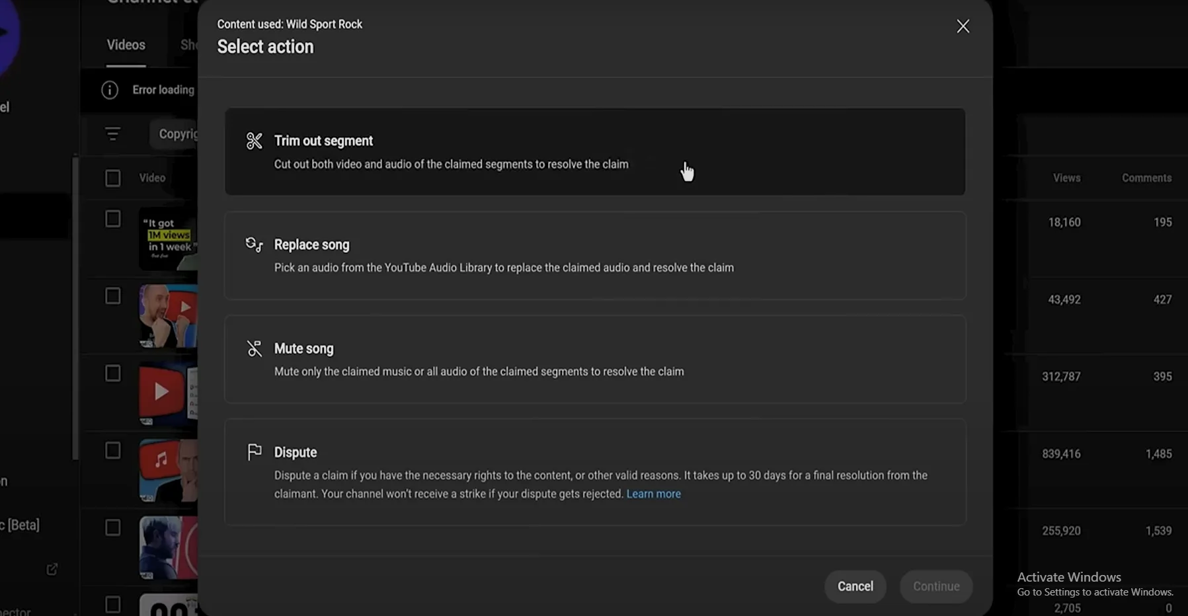
Task: Click the left sidebar scrollbar
Action: click(75, 307)
